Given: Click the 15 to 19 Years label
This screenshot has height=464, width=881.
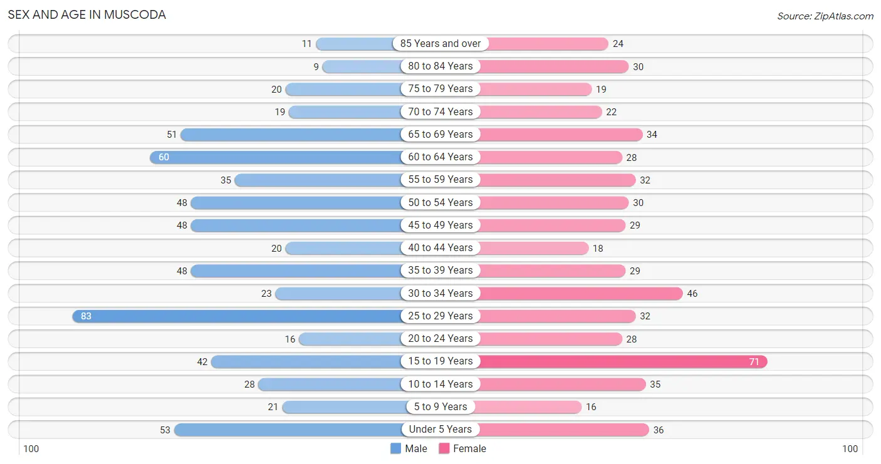Looking at the screenshot, I should 440,361.
